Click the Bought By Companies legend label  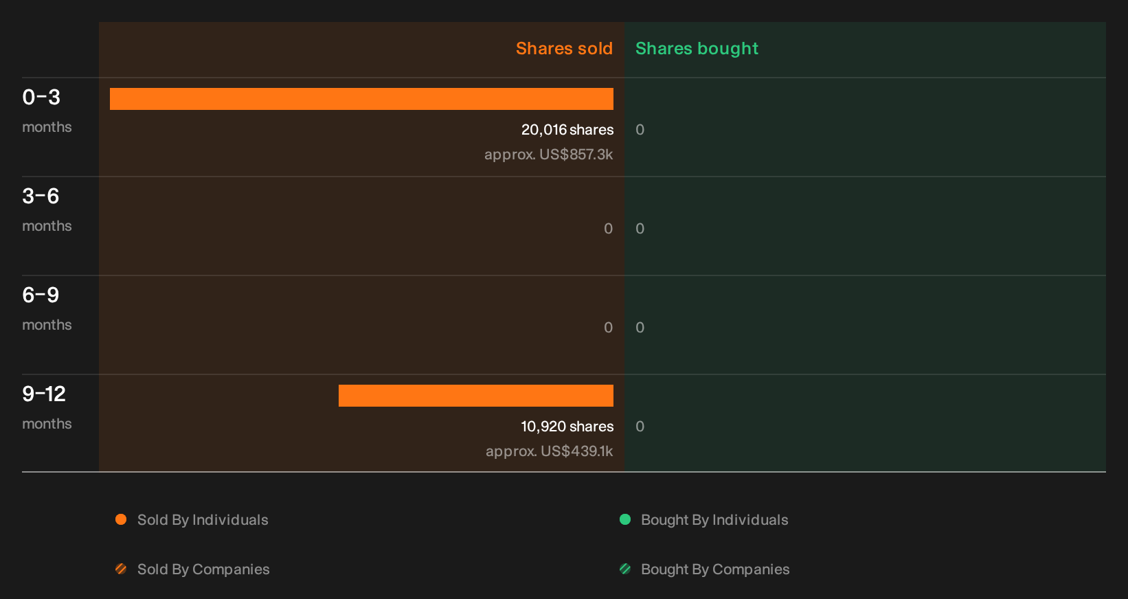[715, 569]
